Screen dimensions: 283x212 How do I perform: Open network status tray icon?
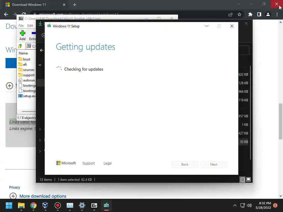click(x=242, y=205)
